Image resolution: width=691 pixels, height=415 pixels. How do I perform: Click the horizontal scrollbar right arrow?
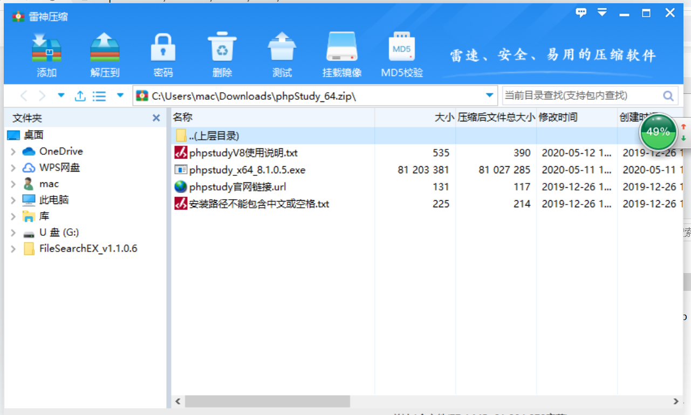click(676, 402)
